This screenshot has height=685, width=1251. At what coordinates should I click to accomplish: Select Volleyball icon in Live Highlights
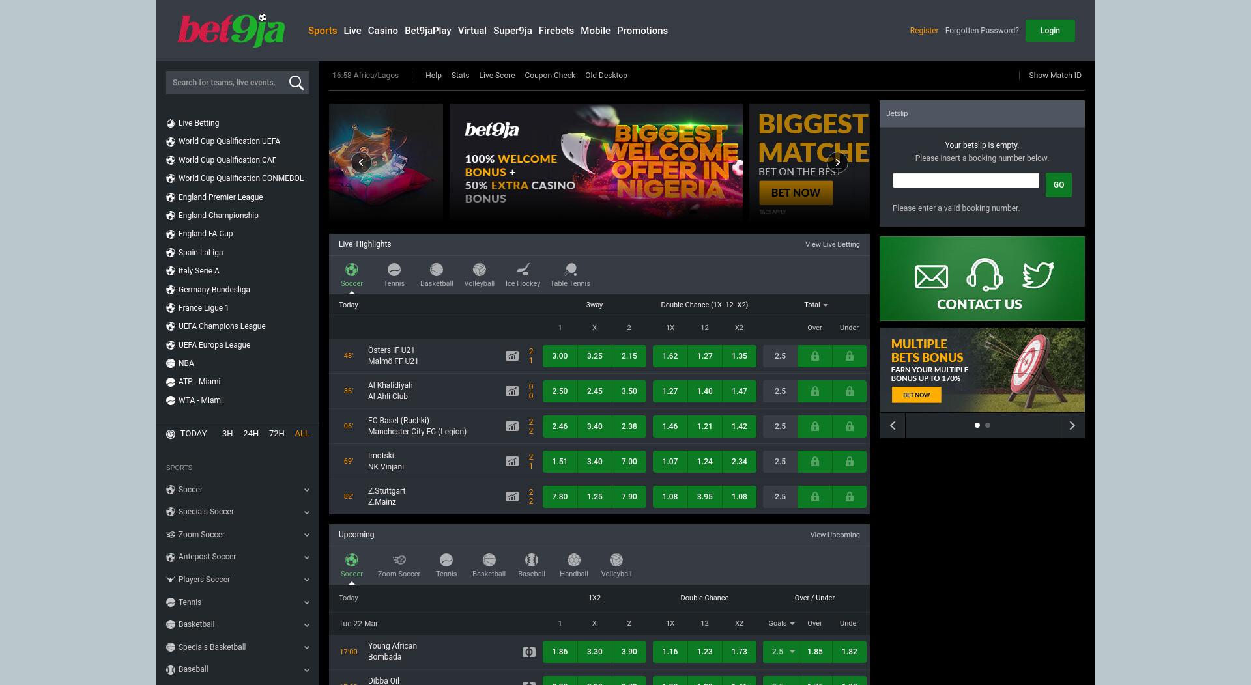tap(480, 270)
